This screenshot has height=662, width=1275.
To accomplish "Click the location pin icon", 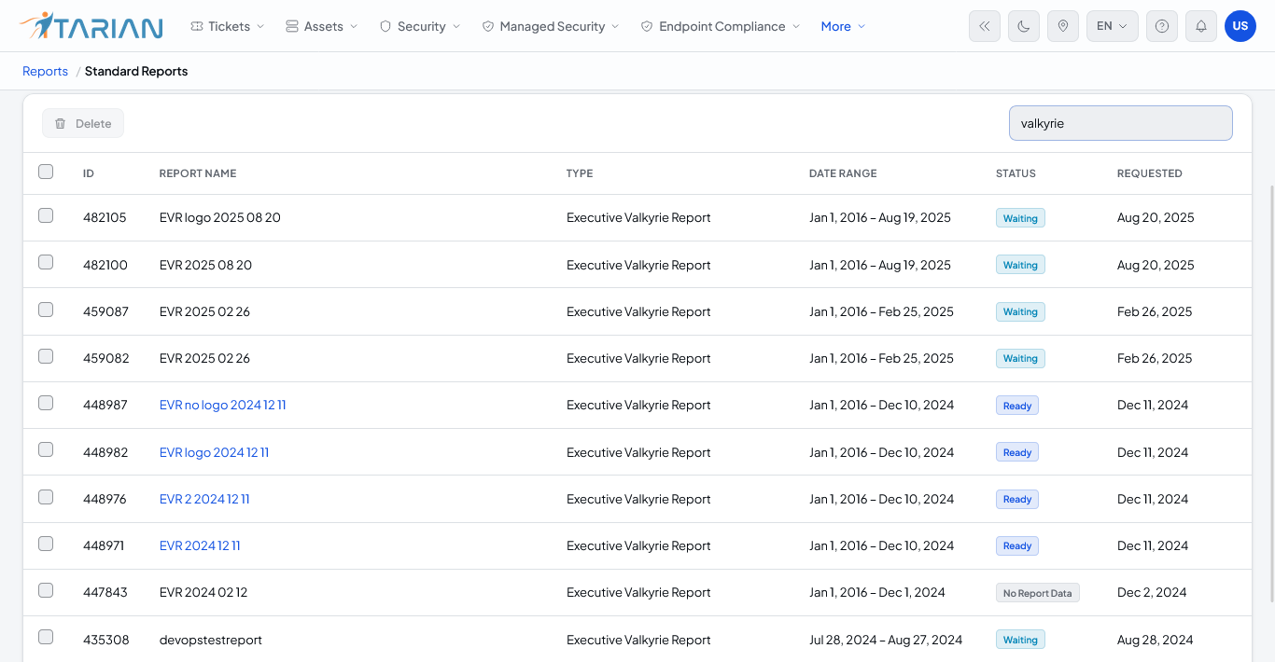I will pyautogui.click(x=1063, y=26).
